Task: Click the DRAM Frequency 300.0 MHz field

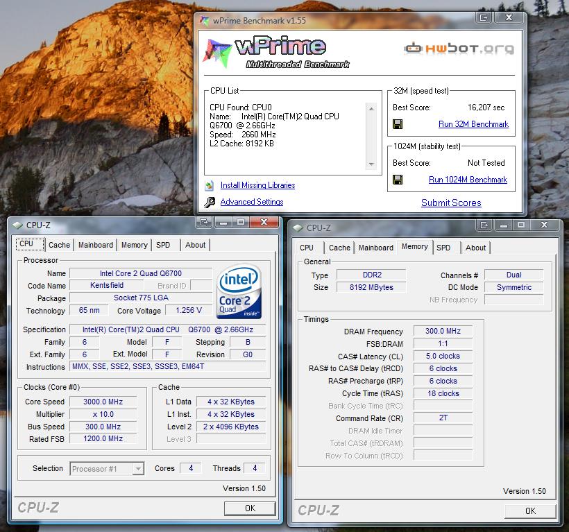Action: point(443,331)
